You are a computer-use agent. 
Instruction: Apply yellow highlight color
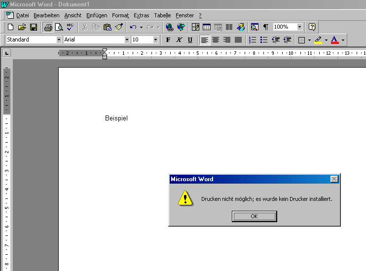coord(318,40)
